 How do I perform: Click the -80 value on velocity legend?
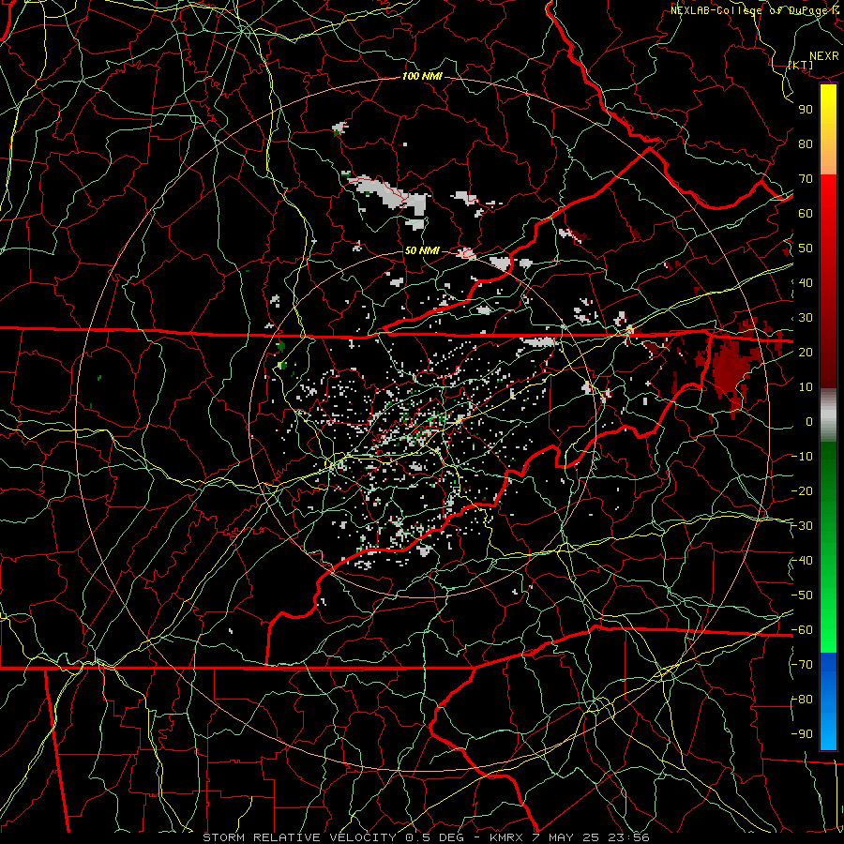point(802,700)
